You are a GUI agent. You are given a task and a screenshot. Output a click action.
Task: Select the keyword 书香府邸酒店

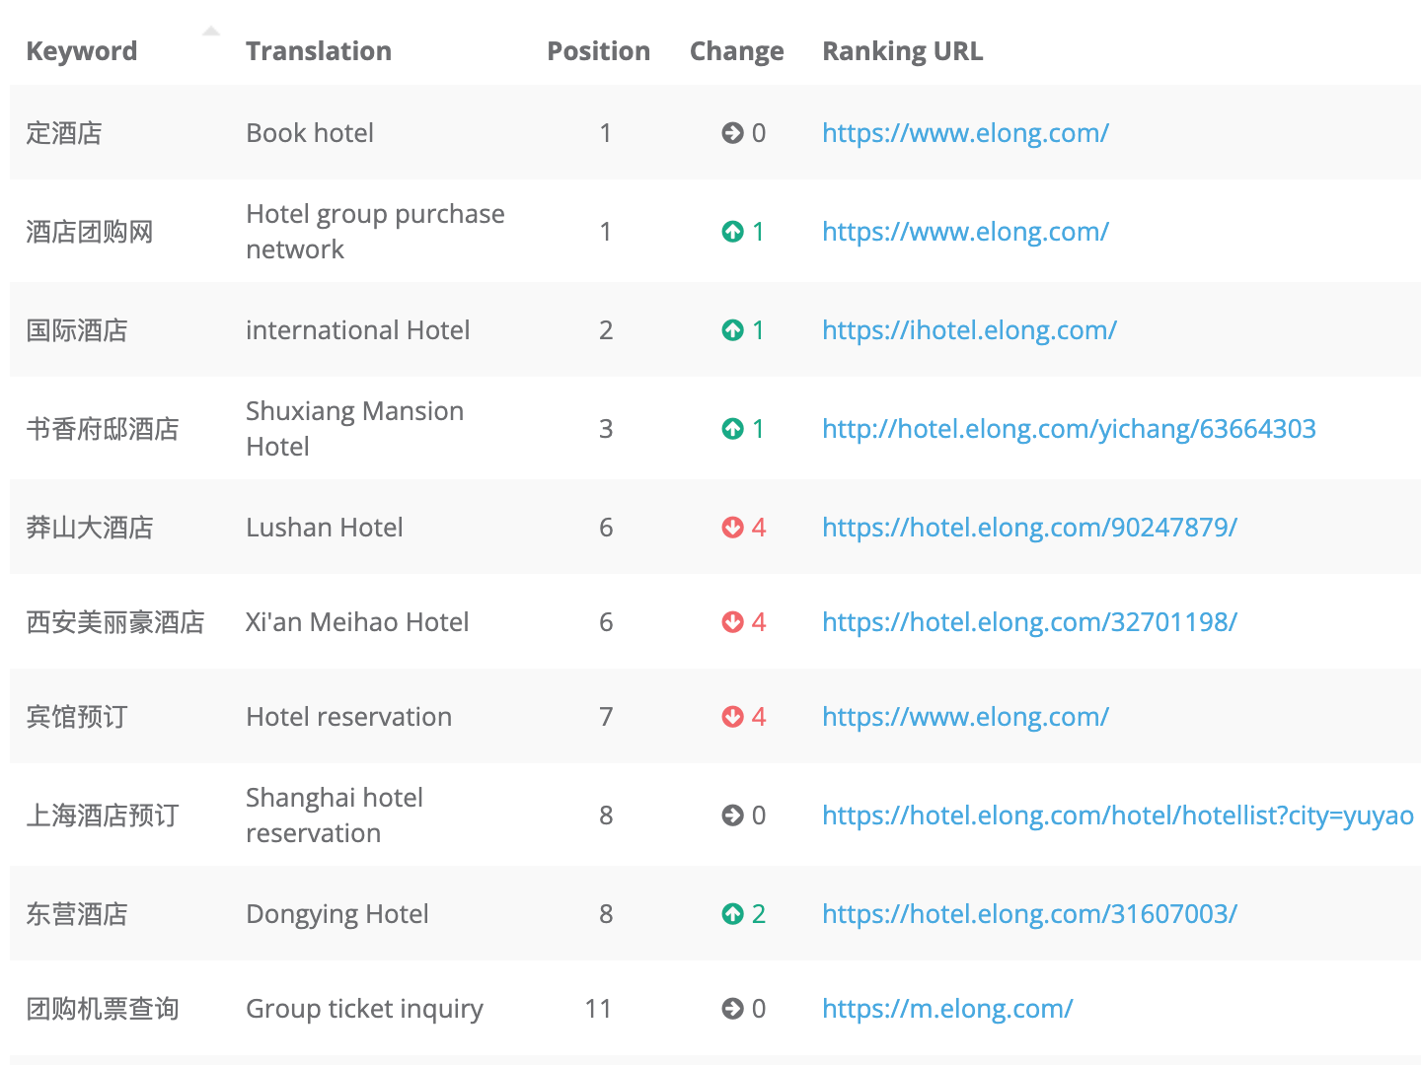pos(103,429)
